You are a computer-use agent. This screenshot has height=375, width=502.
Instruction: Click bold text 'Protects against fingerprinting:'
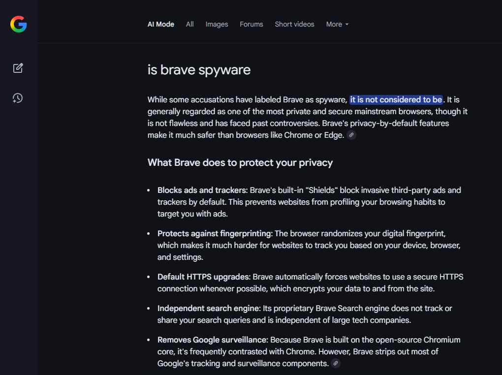point(215,233)
